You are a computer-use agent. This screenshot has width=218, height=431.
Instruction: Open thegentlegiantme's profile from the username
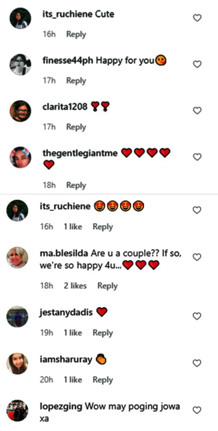point(80,153)
